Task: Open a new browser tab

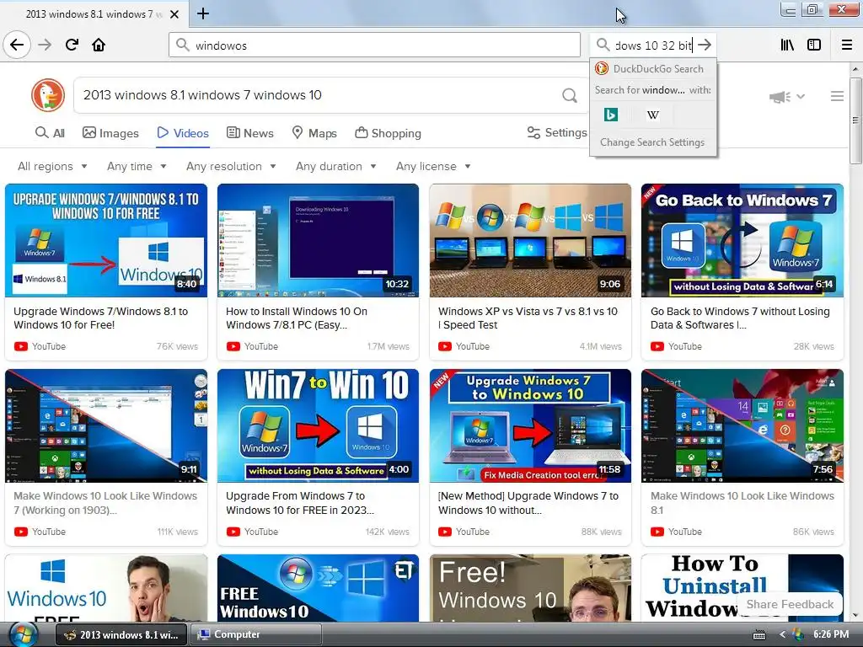Action: (x=202, y=13)
